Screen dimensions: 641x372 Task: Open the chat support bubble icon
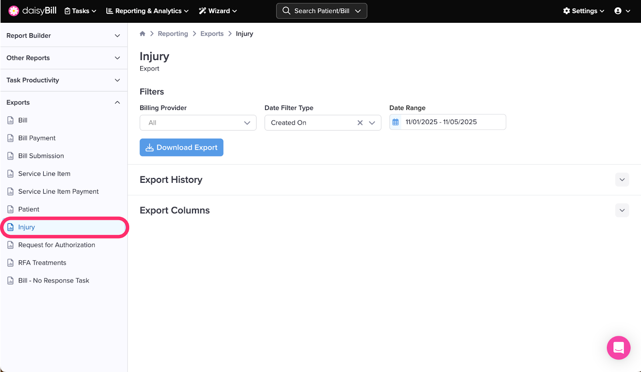tap(618, 348)
